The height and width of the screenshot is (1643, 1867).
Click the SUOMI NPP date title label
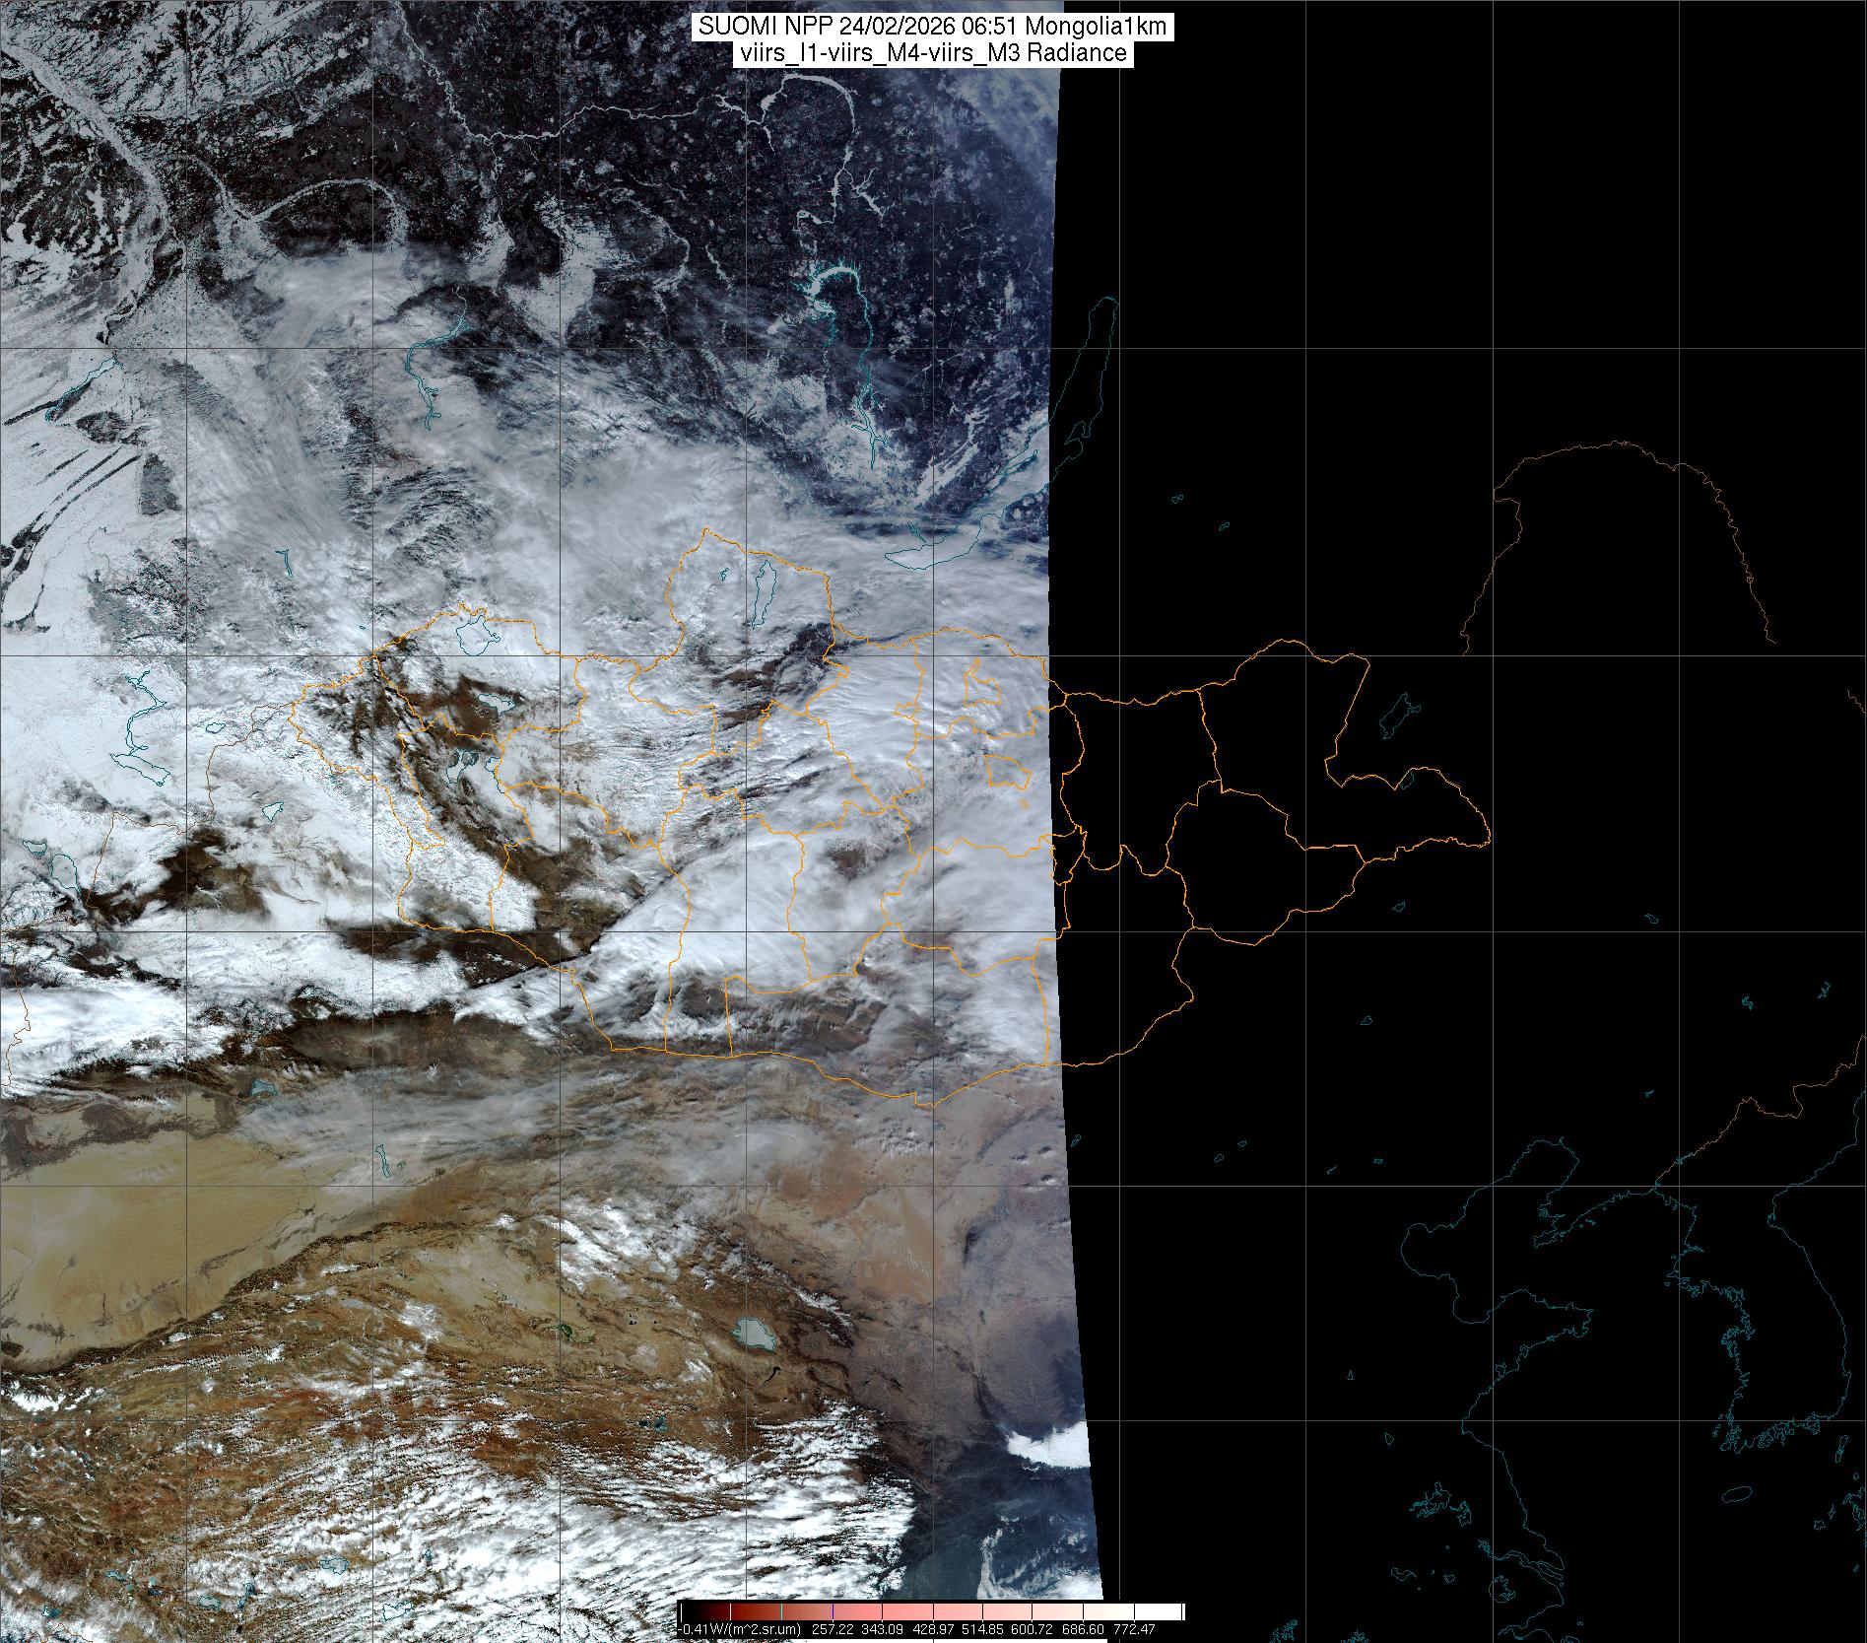933,27
